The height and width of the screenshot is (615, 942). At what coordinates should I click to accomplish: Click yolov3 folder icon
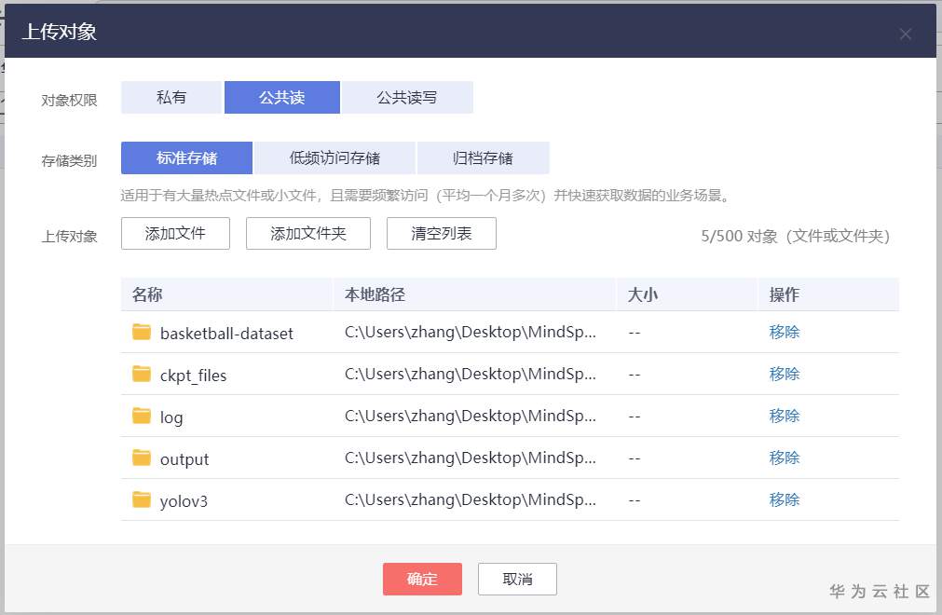[142, 499]
